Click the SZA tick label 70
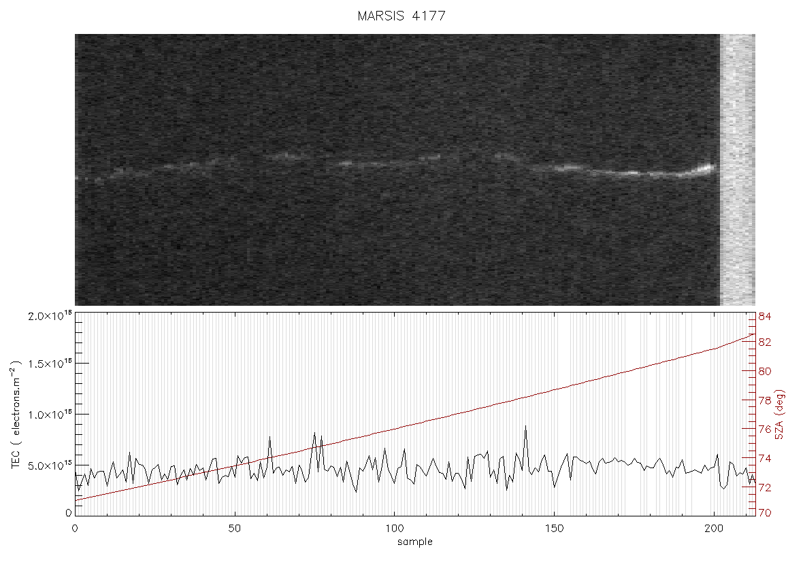This screenshot has width=803, height=564. click(765, 512)
